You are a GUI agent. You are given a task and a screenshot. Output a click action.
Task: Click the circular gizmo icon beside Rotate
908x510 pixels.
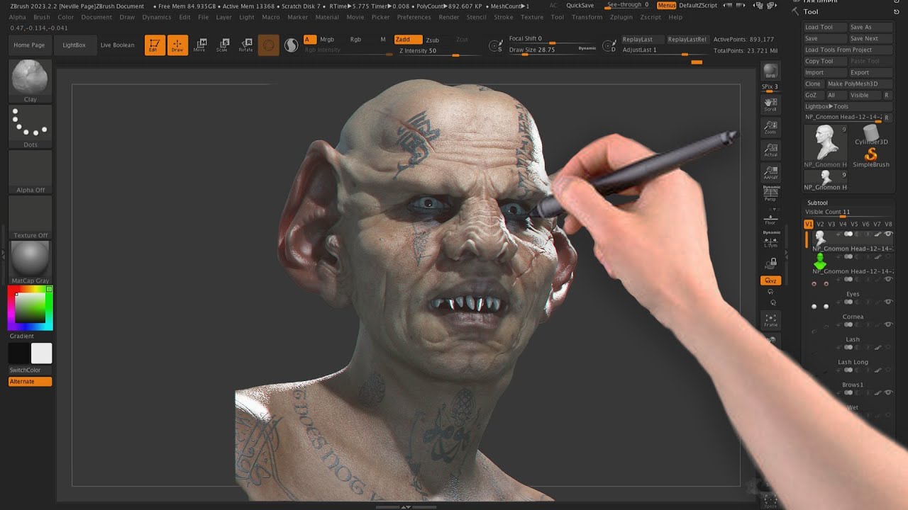pos(268,45)
